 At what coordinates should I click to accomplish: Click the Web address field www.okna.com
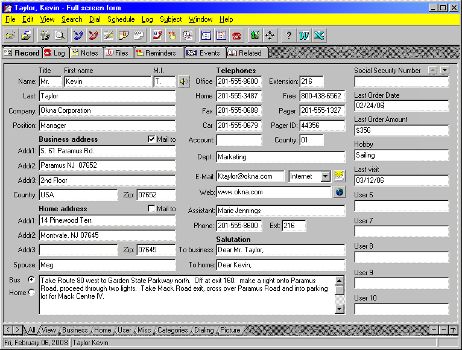(x=274, y=192)
